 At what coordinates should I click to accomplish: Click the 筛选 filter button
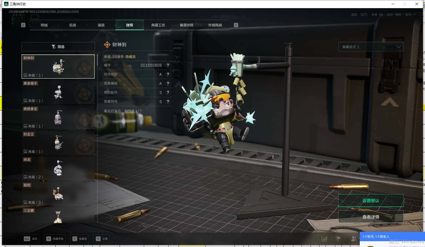(58, 47)
